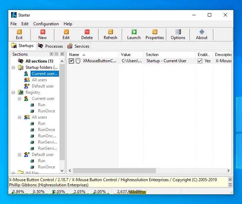Click the horizontal scrollbar in list
The width and height of the screenshot is (242, 204).
tap(114, 171)
